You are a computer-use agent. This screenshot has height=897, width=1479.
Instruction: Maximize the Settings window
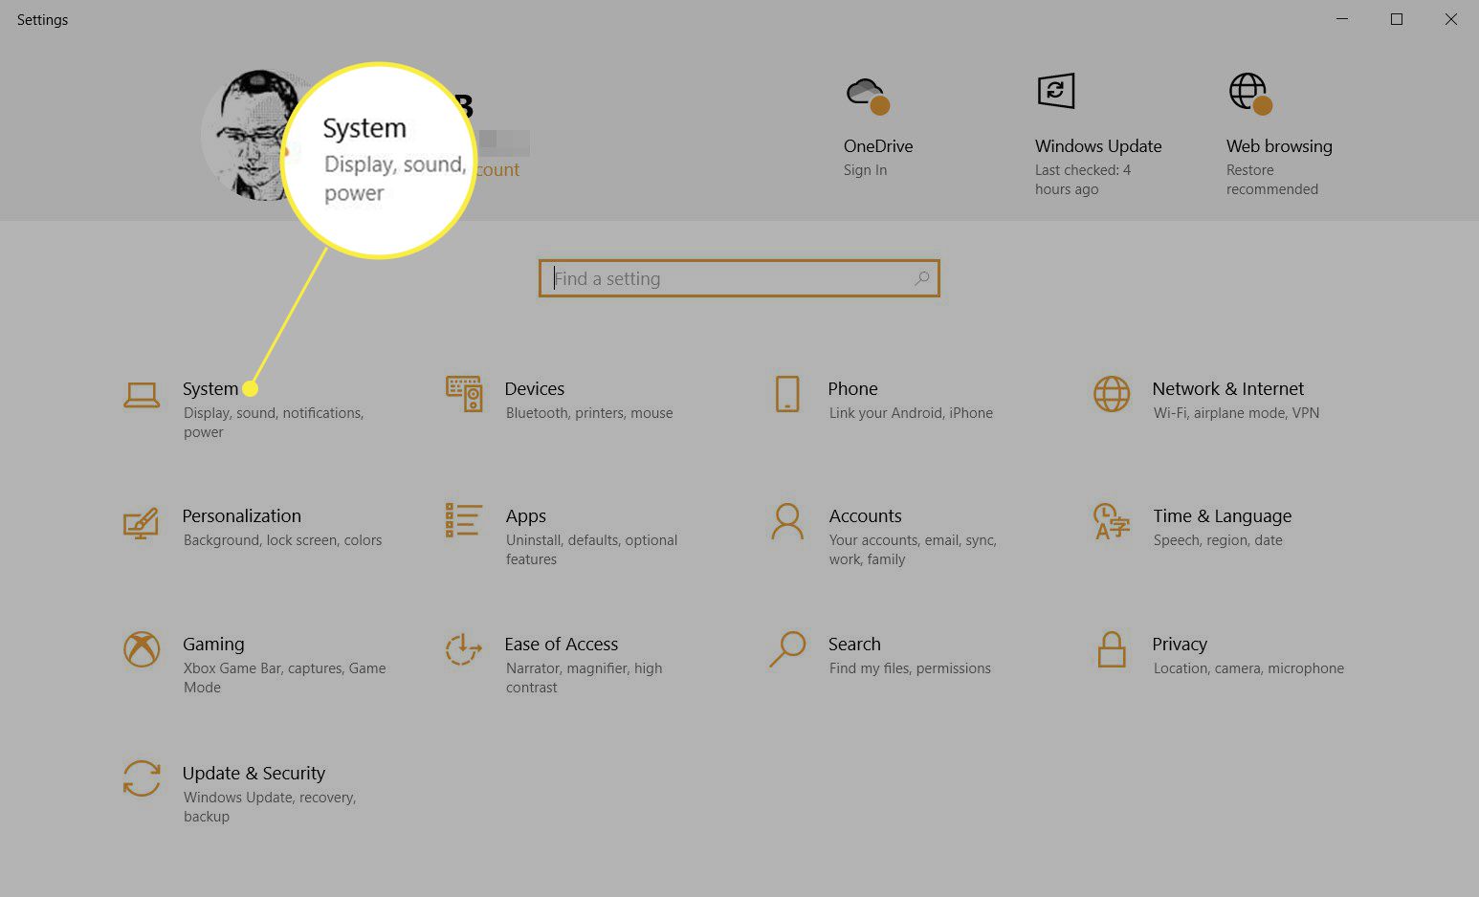point(1397,19)
